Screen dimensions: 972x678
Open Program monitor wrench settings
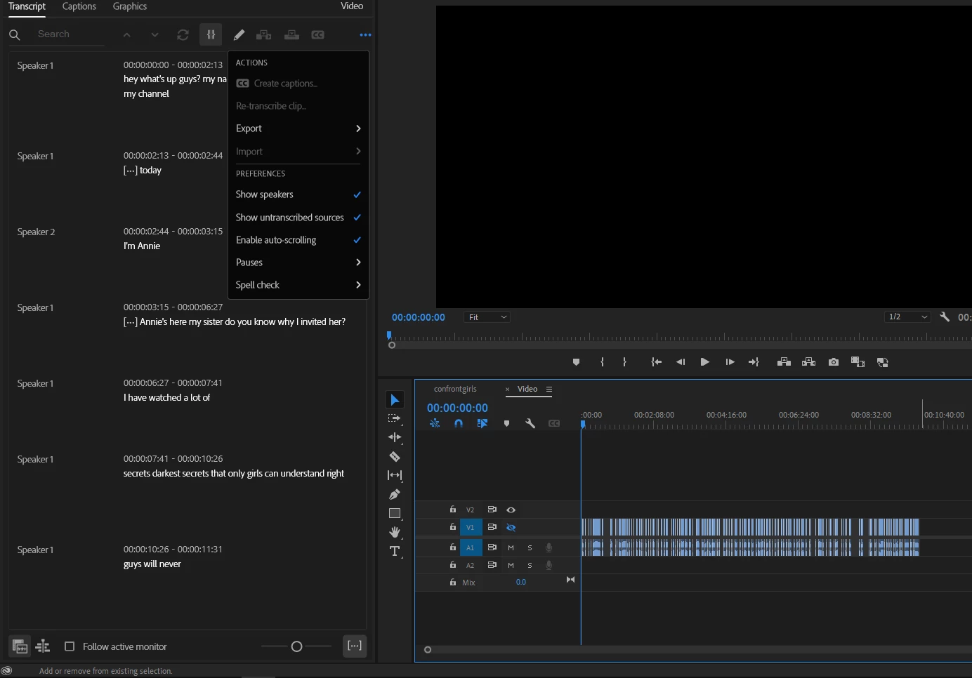[x=945, y=317]
